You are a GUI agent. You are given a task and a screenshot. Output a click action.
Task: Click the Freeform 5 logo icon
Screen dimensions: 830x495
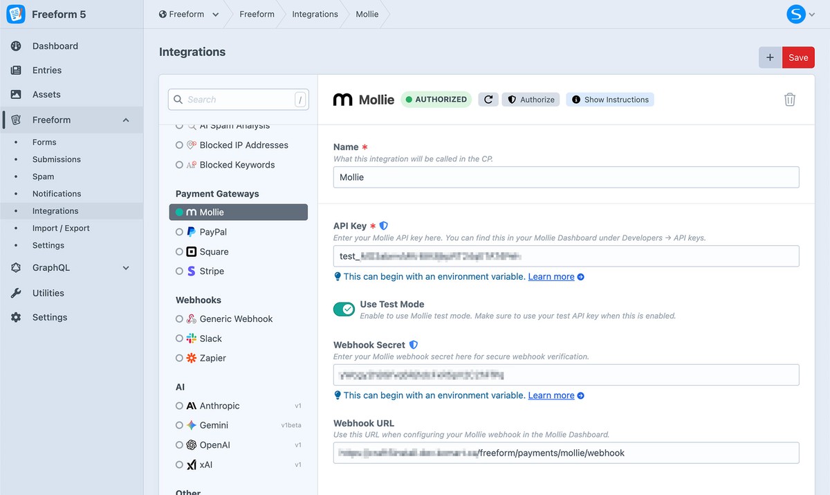tap(16, 14)
